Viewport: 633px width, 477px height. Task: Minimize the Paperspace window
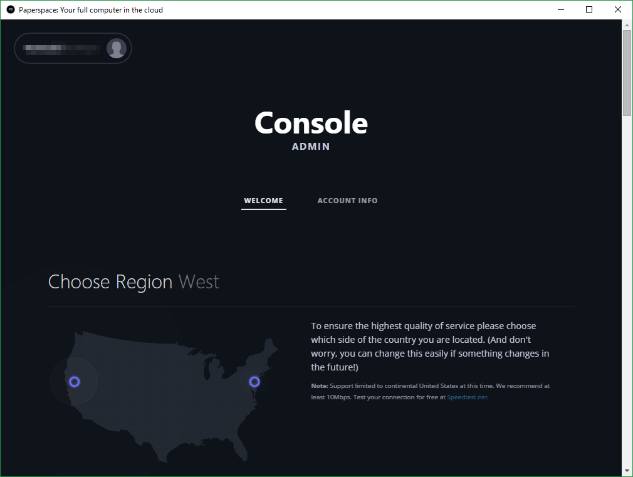[561, 9]
